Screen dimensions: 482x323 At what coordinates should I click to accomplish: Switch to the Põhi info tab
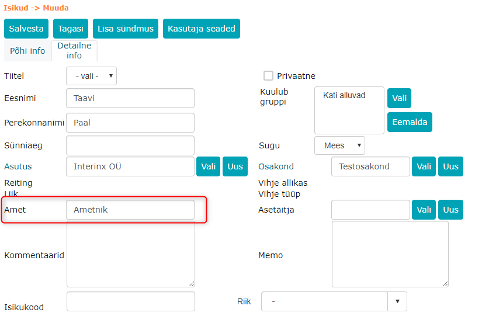(27, 51)
